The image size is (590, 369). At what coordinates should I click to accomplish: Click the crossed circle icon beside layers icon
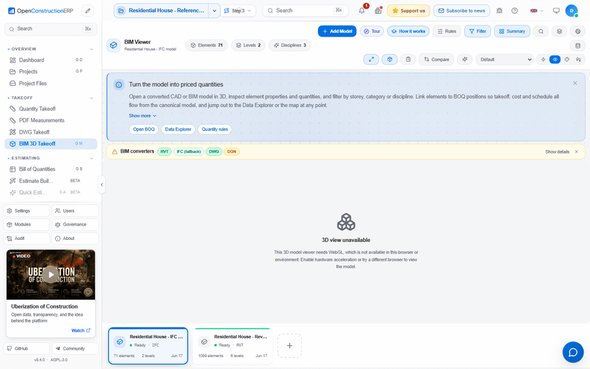[x=578, y=31]
